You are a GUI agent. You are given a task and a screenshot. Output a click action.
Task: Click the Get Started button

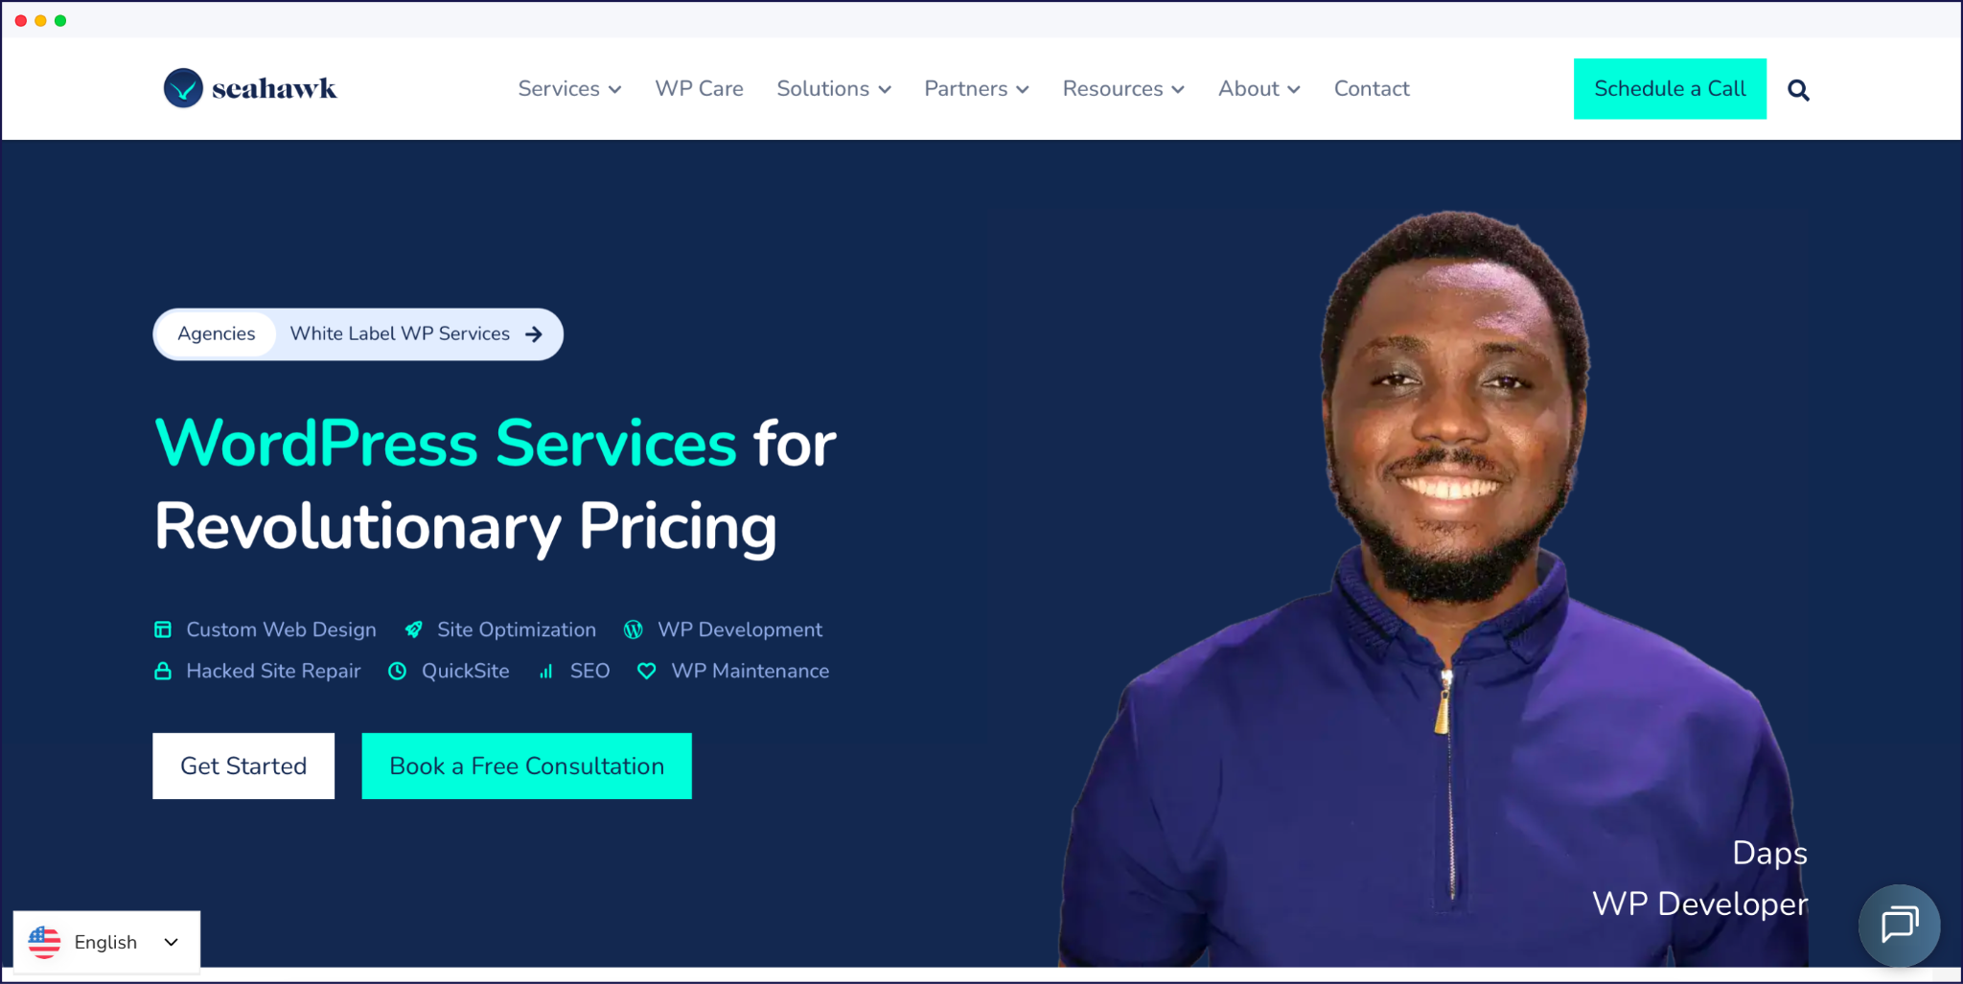pyautogui.click(x=243, y=766)
